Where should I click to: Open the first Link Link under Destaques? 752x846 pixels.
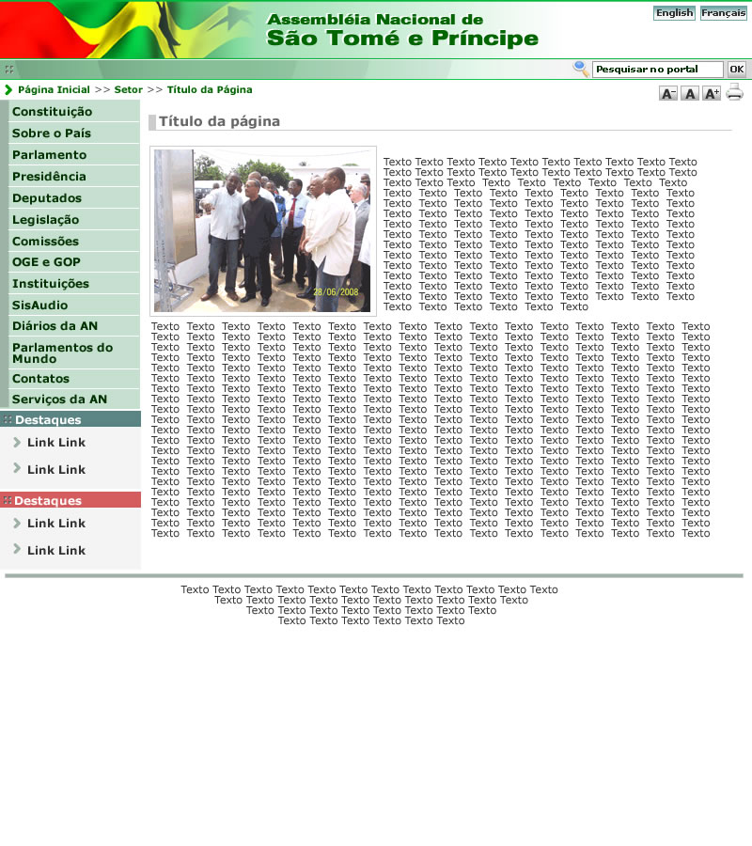coord(56,443)
